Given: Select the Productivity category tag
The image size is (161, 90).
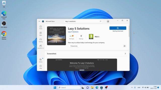Looking at the screenshot, I should 74,46.
